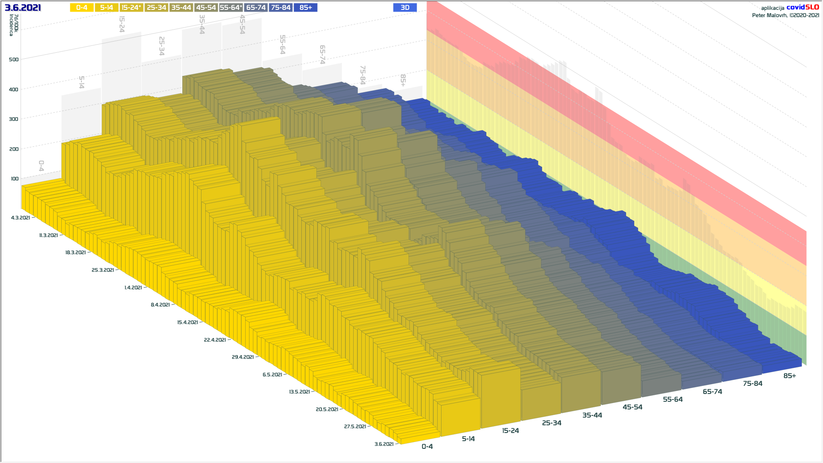Viewport: 823px width, 463px height.
Task: Open the covidSLO application link
Action: (802, 7)
